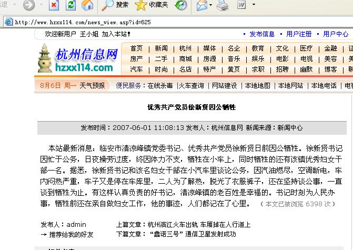Click the Mail envelope icon
Image resolution: width=353 pixels, height=250 pixels.
point(201,5)
